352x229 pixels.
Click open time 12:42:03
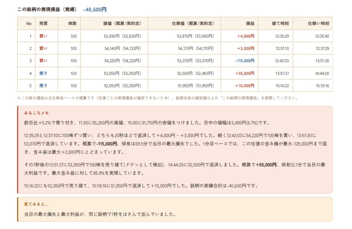coord(282,61)
